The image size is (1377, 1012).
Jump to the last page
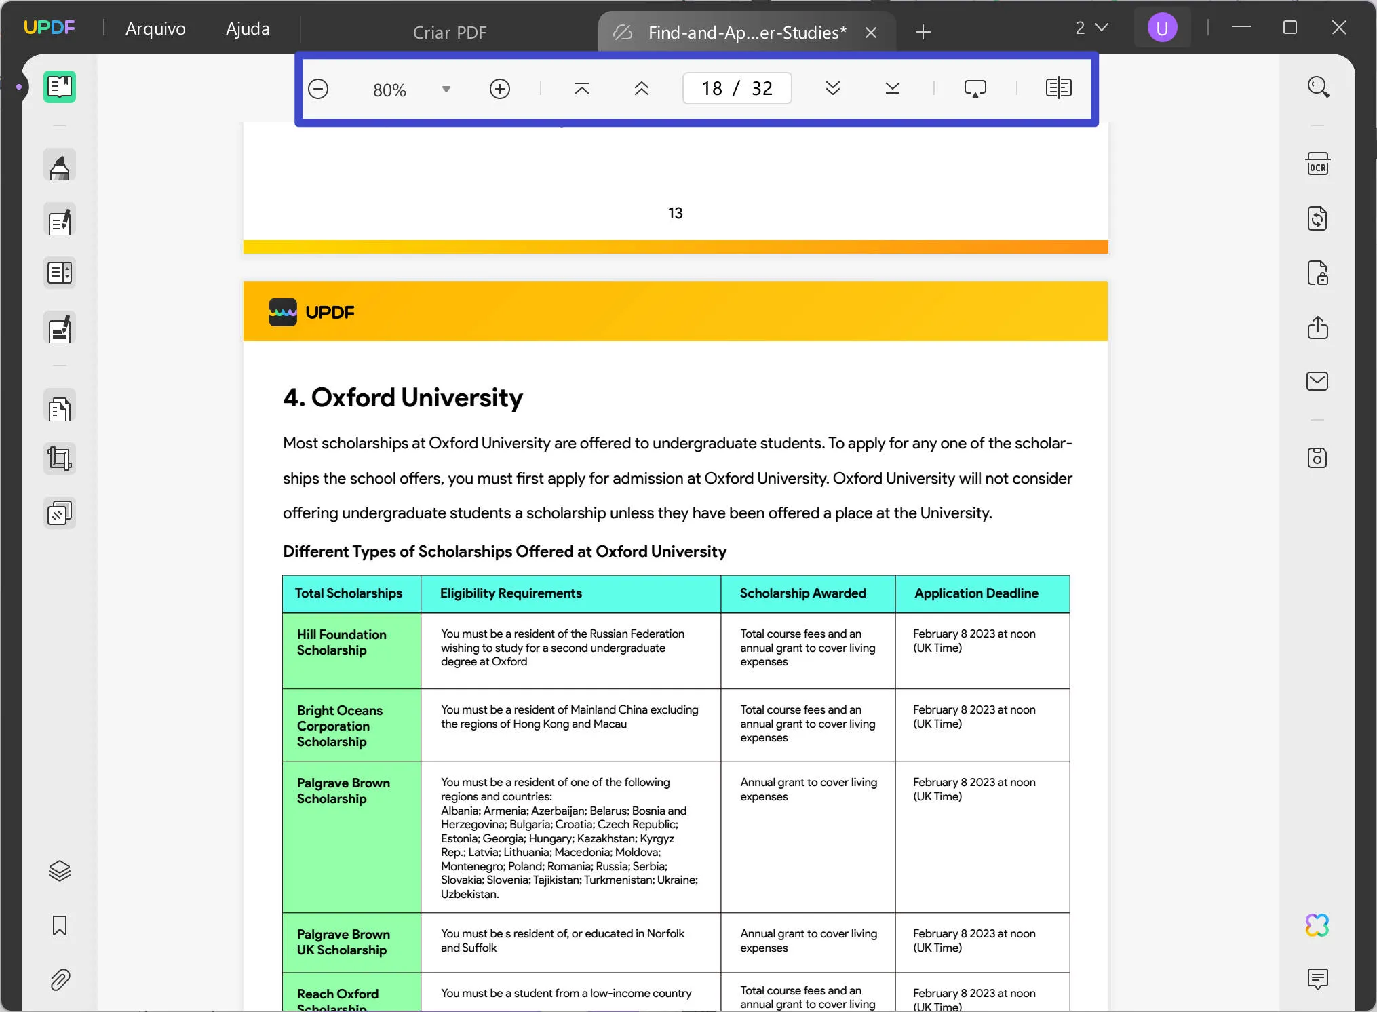[x=893, y=88]
